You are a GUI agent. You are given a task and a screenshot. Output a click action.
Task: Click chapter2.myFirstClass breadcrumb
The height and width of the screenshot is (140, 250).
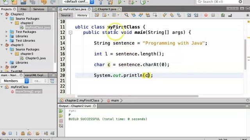(82, 100)
